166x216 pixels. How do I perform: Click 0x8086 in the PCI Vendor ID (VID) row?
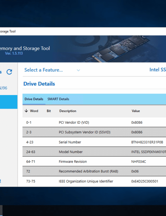(137, 122)
